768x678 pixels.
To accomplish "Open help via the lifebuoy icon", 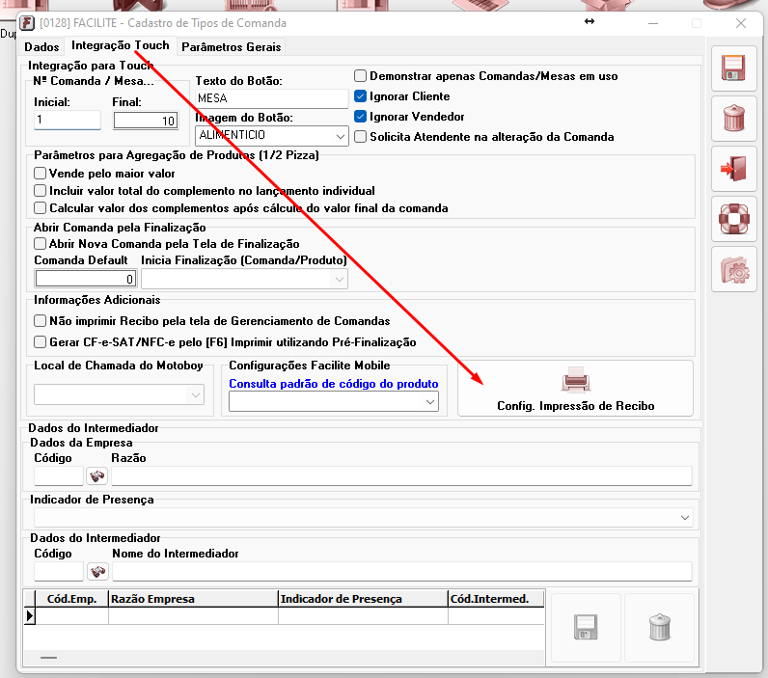I will tap(733, 219).
